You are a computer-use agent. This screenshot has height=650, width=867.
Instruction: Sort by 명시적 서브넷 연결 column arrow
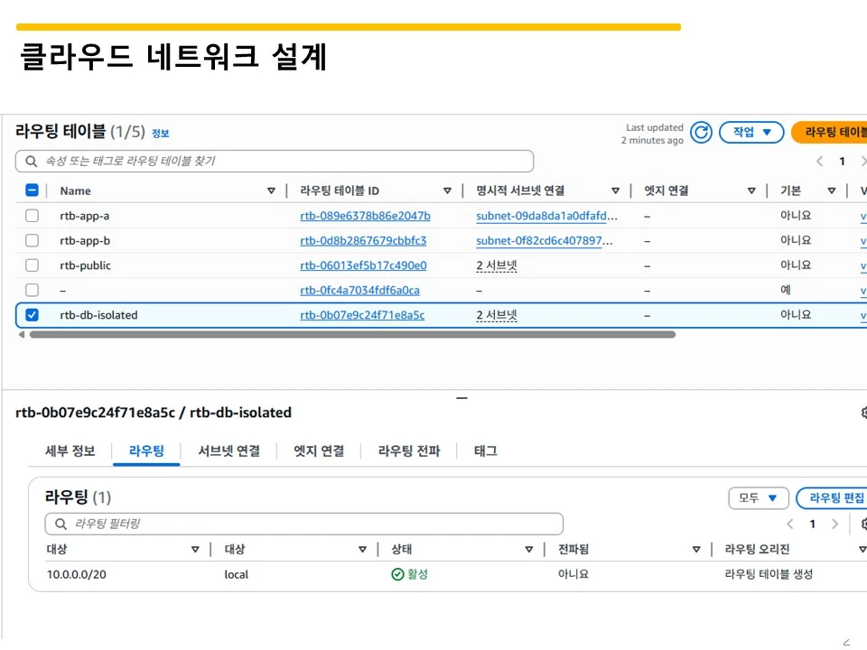point(615,190)
